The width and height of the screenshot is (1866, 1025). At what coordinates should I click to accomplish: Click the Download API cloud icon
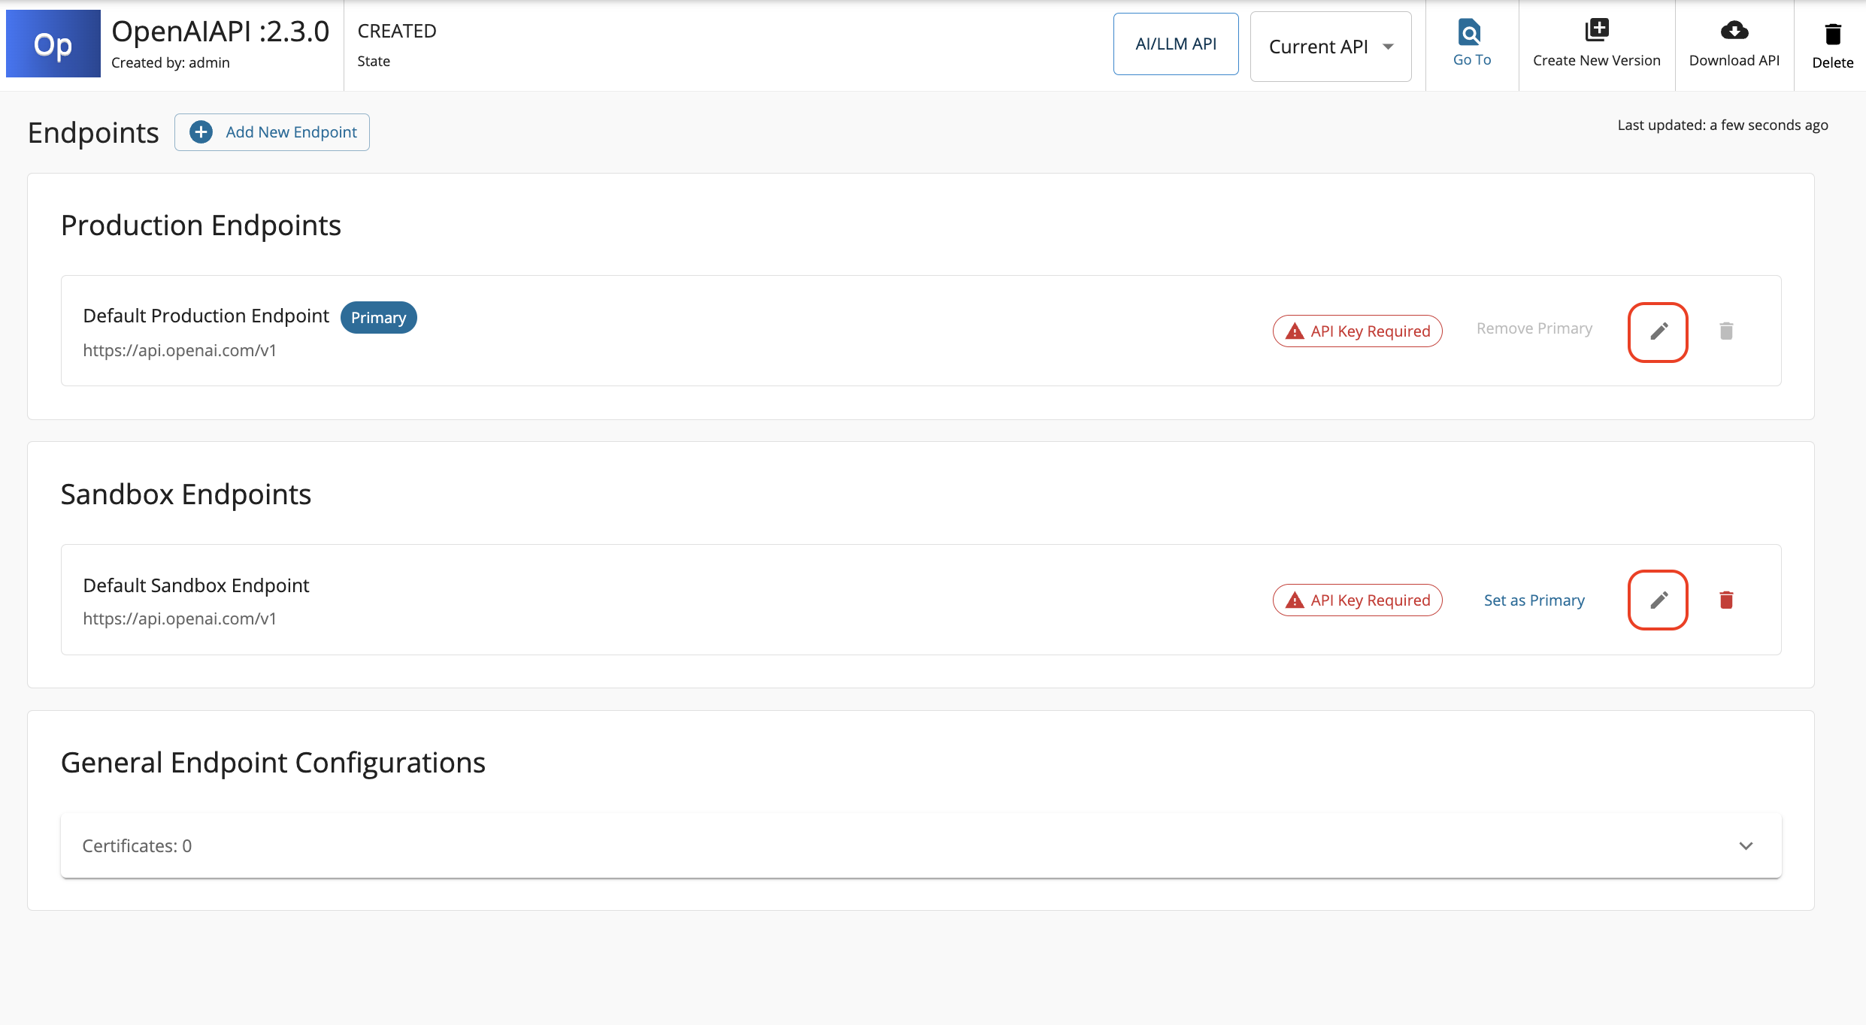[x=1734, y=31]
